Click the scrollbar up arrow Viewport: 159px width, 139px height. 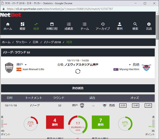(157, 14)
